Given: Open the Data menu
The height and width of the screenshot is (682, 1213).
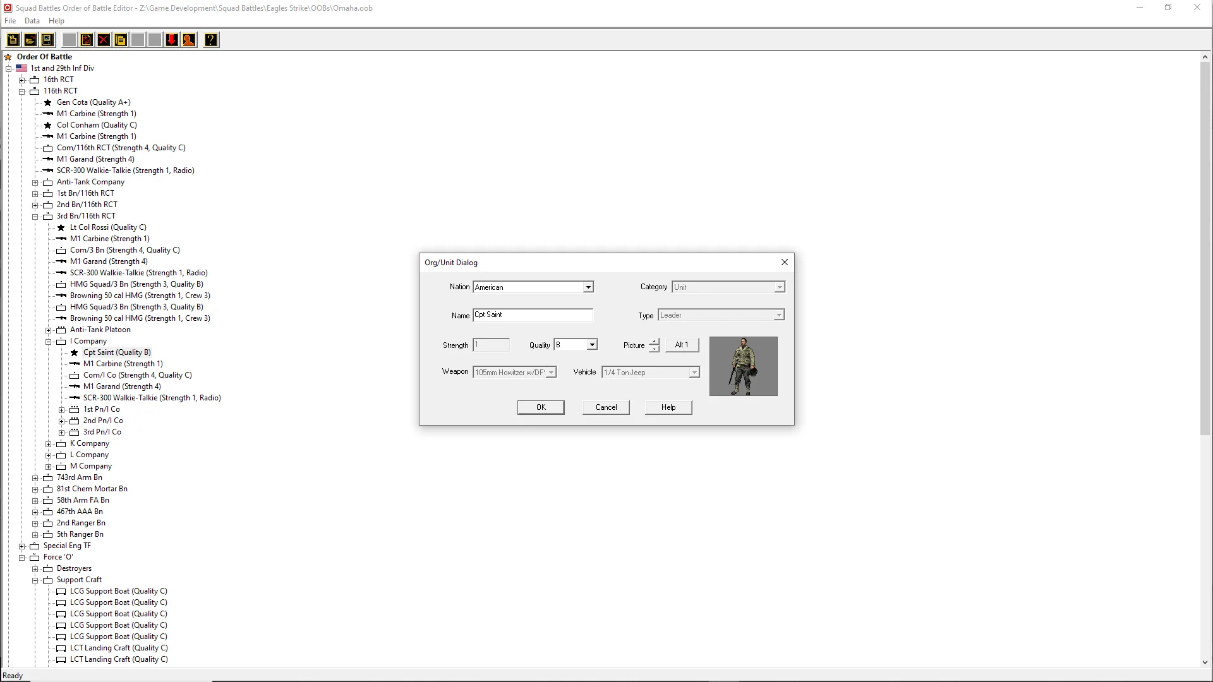Looking at the screenshot, I should 32,21.
